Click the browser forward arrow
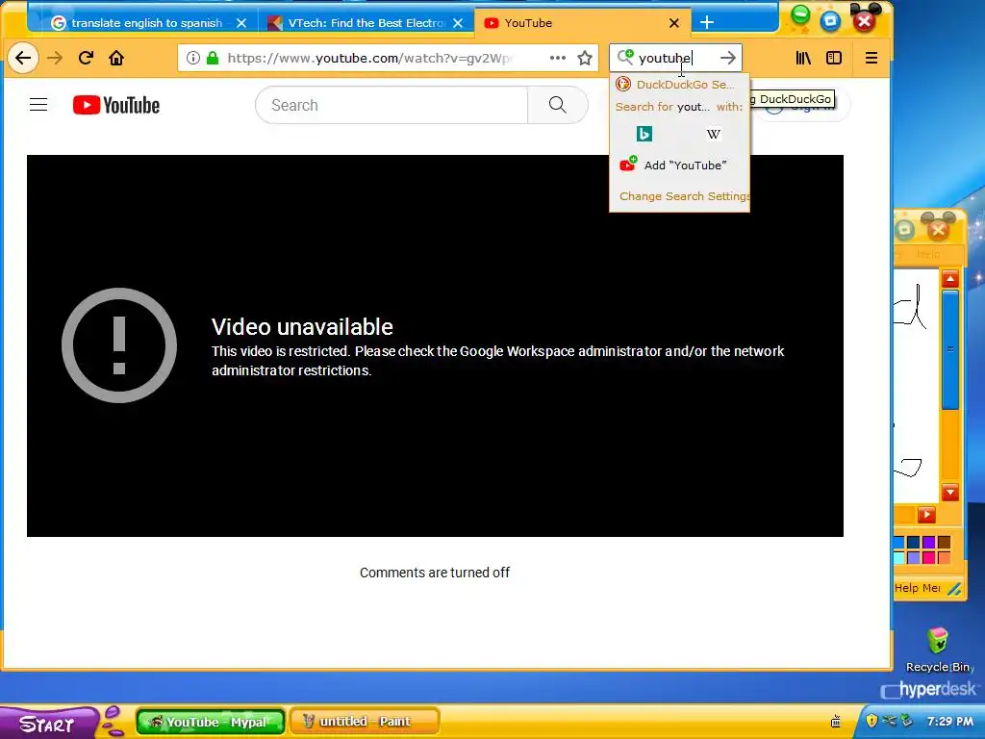Image resolution: width=985 pixels, height=739 pixels. pyautogui.click(x=55, y=59)
